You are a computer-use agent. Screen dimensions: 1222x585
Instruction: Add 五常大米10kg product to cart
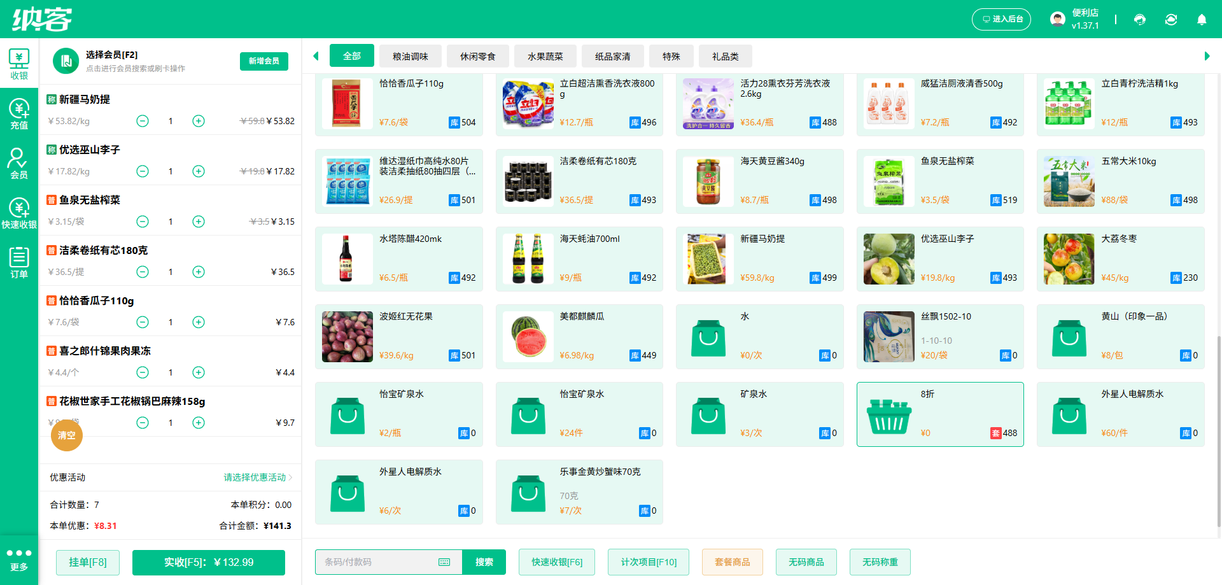(x=1121, y=181)
